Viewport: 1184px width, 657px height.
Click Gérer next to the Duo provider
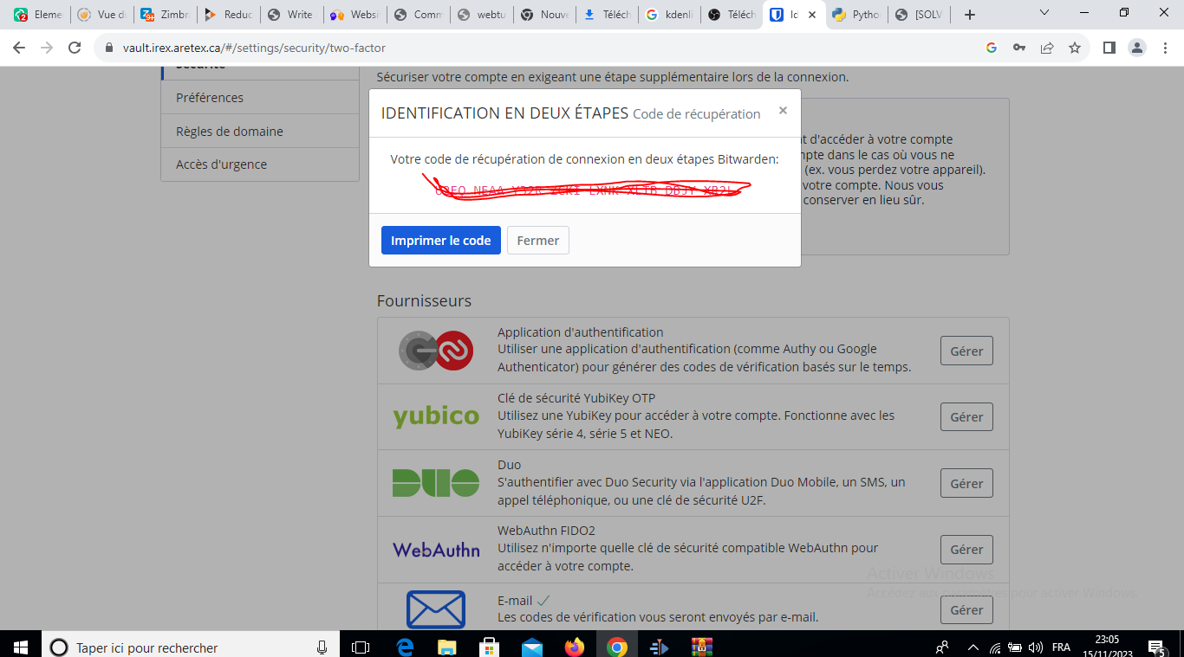(x=966, y=483)
